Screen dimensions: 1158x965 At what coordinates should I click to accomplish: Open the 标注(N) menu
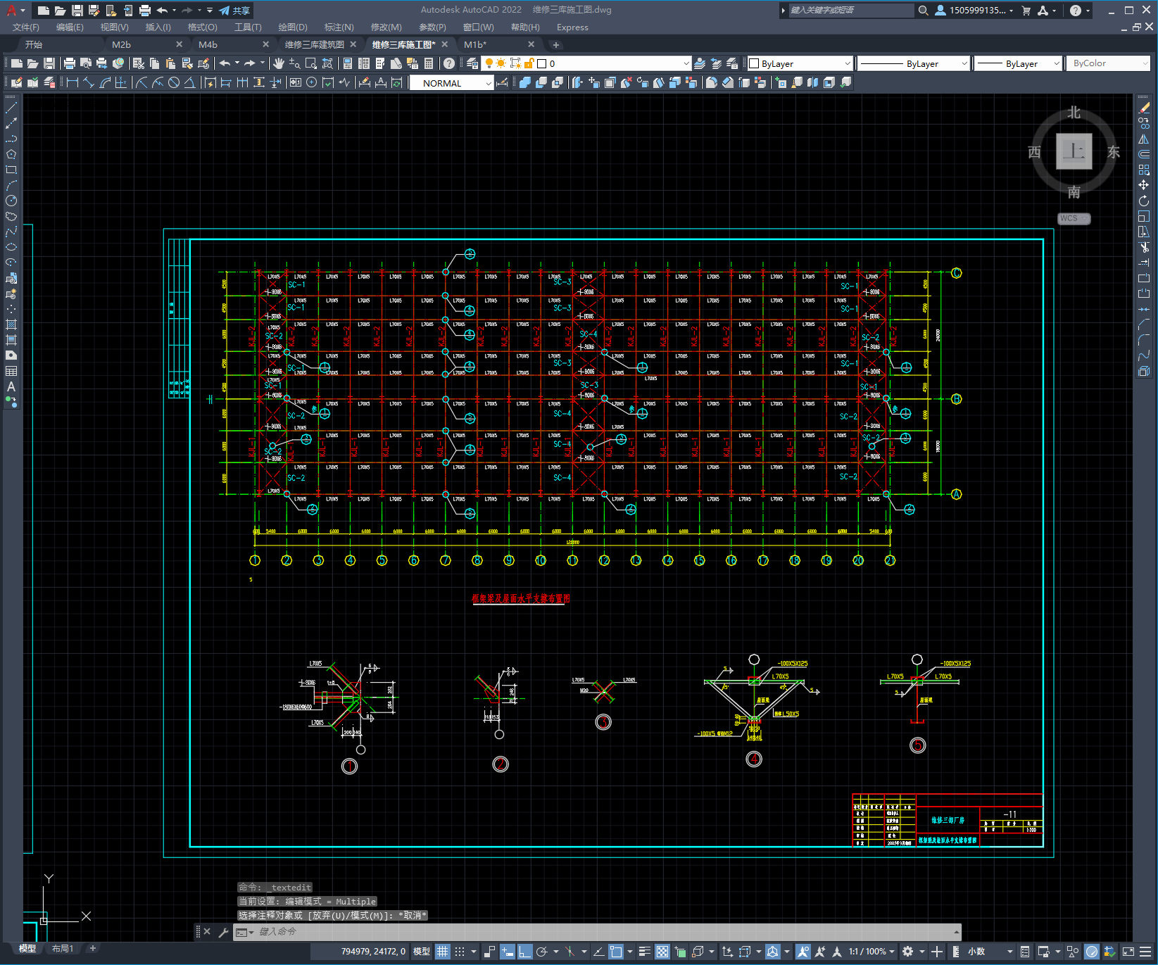pyautogui.click(x=339, y=27)
